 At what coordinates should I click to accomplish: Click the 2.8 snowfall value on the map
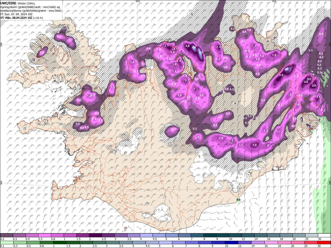click(187, 46)
